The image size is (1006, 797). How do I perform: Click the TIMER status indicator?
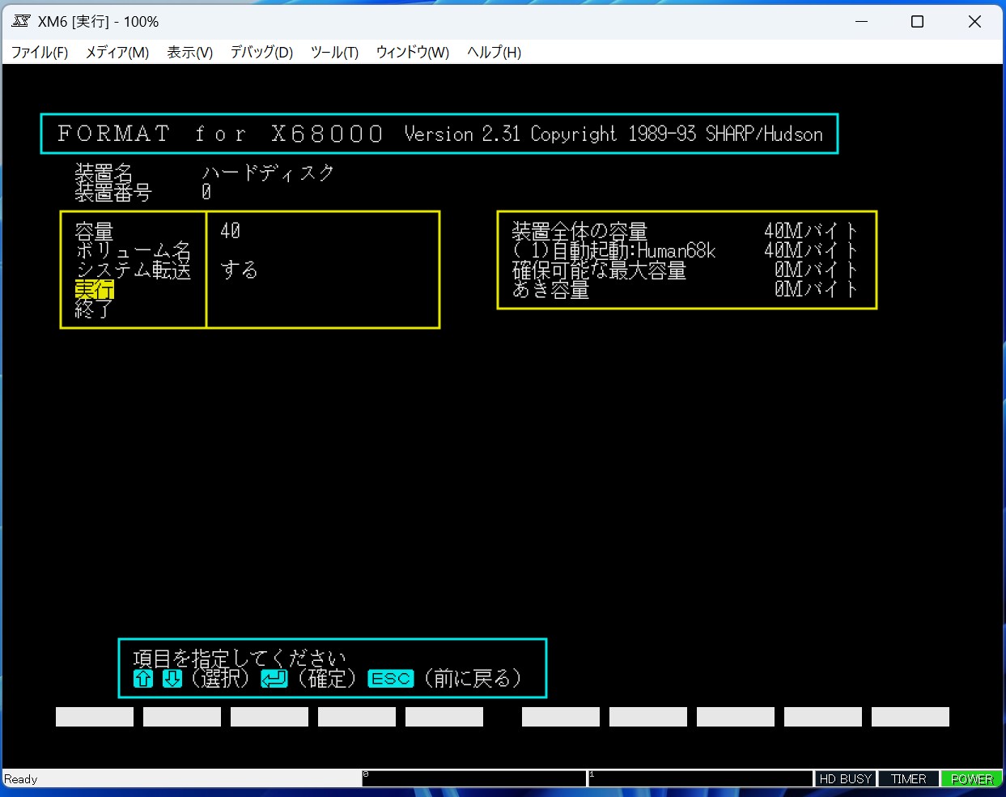point(908,779)
